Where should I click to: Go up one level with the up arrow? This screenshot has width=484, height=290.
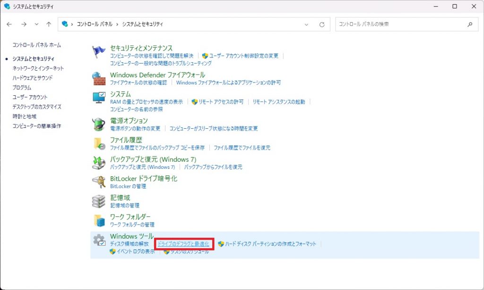(x=49, y=24)
